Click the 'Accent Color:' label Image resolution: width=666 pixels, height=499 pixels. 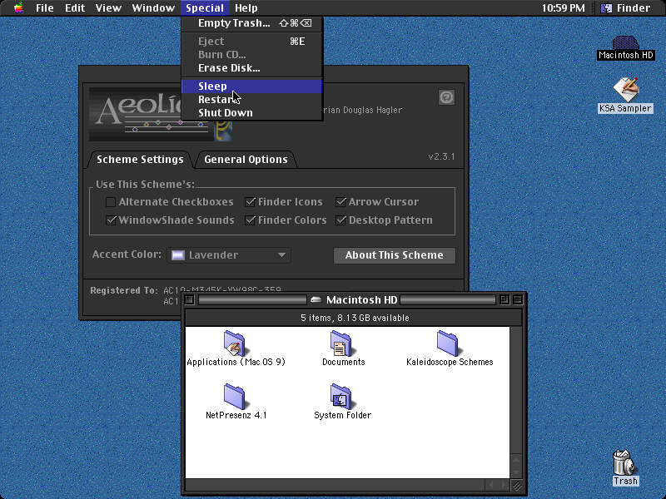pyautogui.click(x=127, y=254)
